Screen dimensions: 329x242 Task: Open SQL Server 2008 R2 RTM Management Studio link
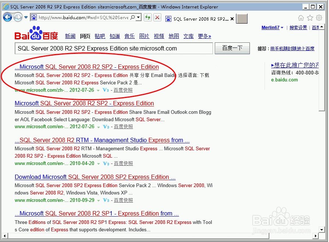[102, 140]
